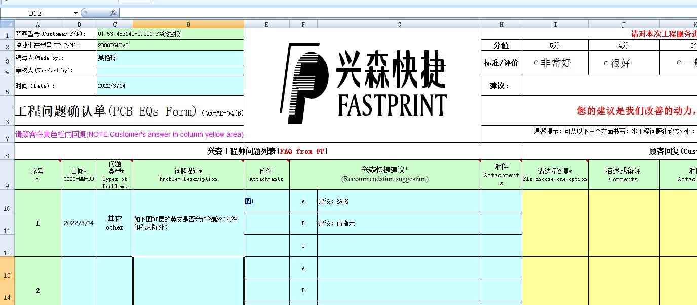Select column F header

pyautogui.click(x=303, y=24)
